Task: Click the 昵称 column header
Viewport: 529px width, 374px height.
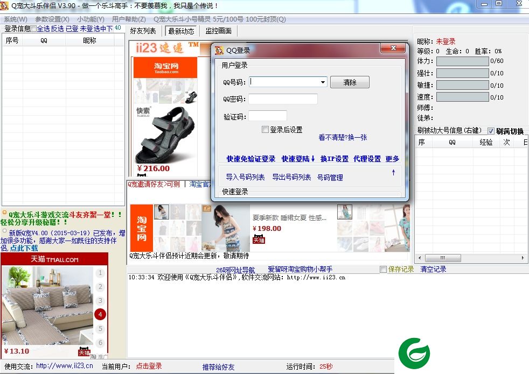Action: [x=90, y=41]
